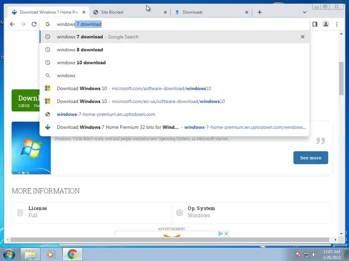Click the Site Blocked tab globe icon
The height and width of the screenshot is (261, 349).
pyautogui.click(x=96, y=12)
